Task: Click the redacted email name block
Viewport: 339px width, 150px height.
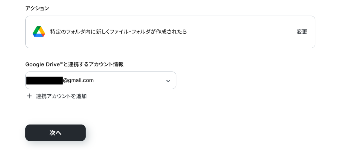Action: pyautogui.click(x=44, y=80)
